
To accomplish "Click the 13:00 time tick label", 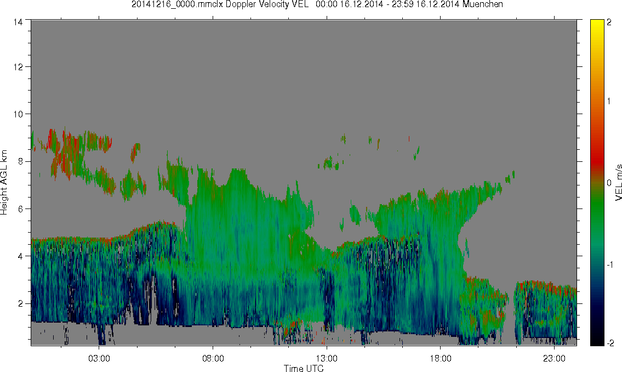I will 327,358.
